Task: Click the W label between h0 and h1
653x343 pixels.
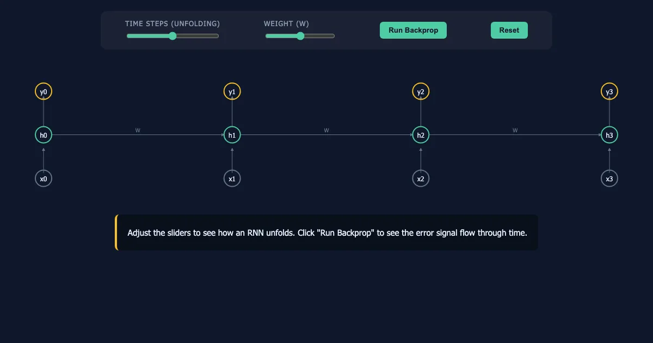Action: pyautogui.click(x=138, y=131)
